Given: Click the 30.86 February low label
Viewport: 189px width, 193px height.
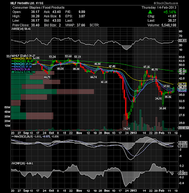Looking at the screenshot, I should (163, 109).
